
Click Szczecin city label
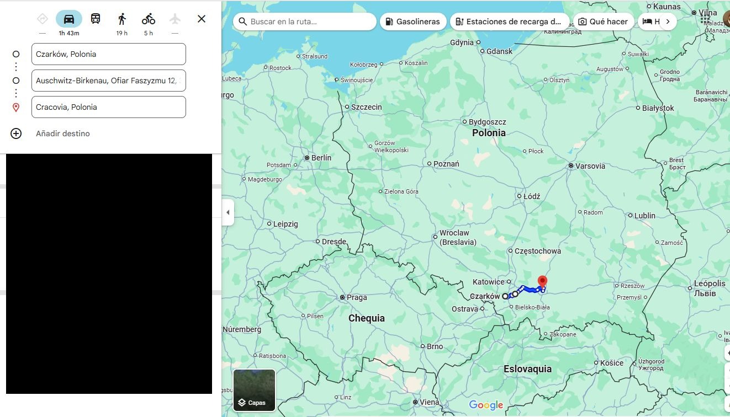[367, 107]
